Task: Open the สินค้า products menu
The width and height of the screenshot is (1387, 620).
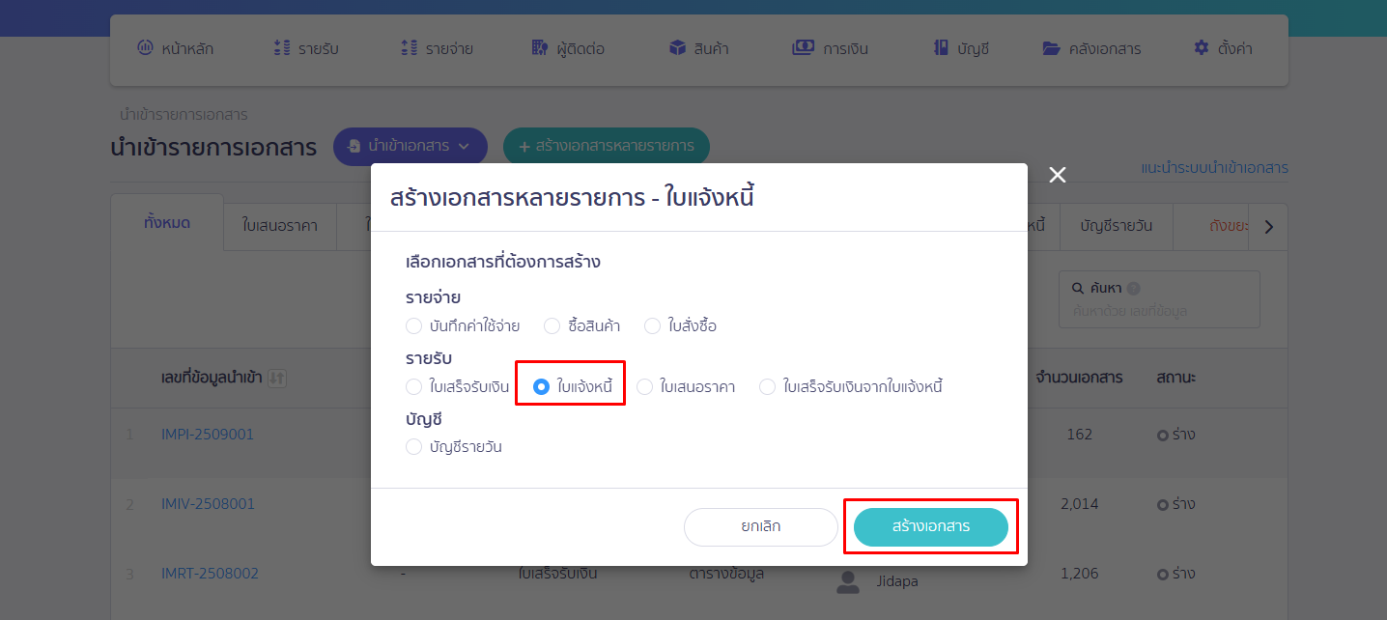Action: 698,48
